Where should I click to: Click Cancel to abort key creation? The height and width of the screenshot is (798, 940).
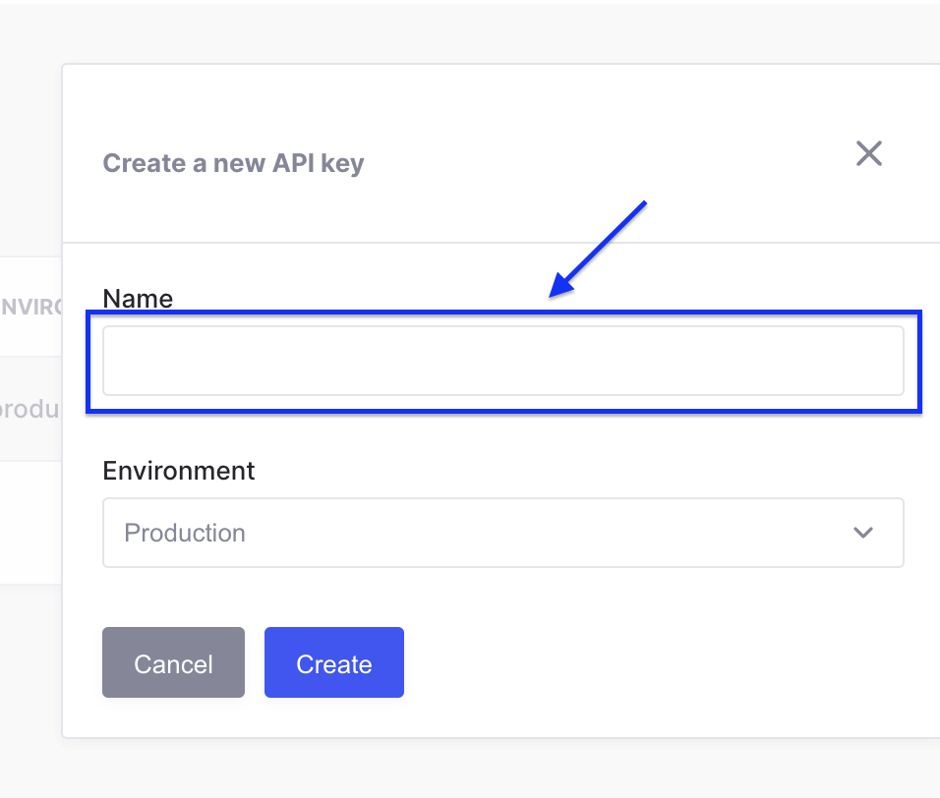tap(173, 662)
